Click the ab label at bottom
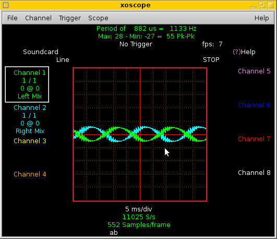277x239 pixels. [x=114, y=233]
